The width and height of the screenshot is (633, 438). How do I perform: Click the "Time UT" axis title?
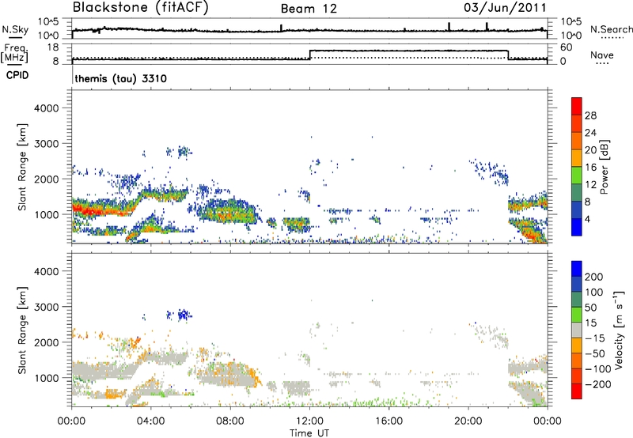click(x=309, y=433)
